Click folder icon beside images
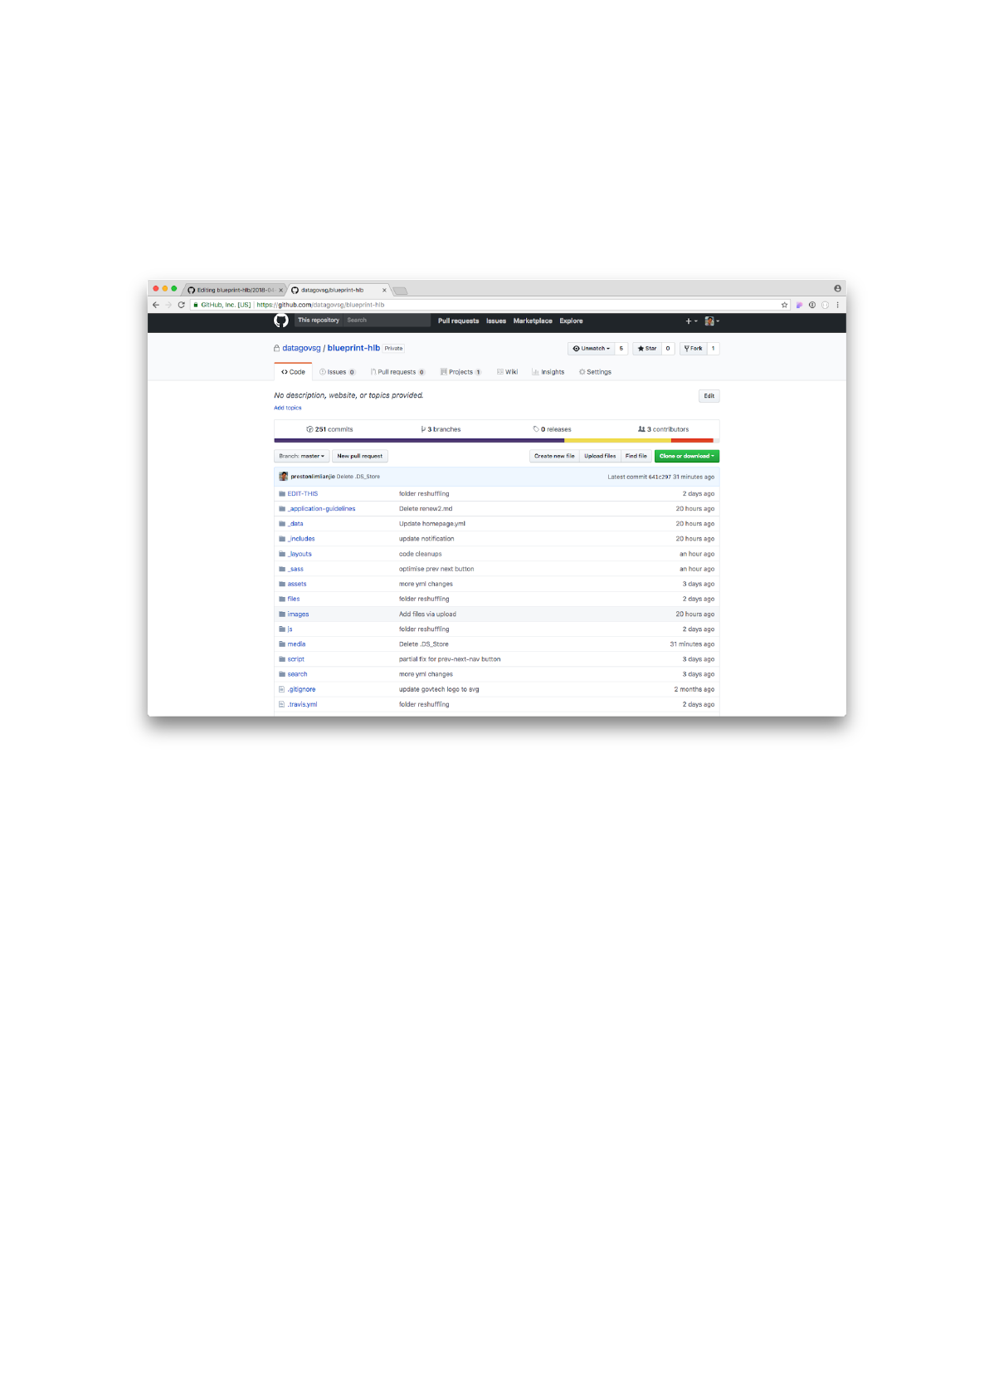This screenshot has height=1400, width=989. (x=282, y=614)
